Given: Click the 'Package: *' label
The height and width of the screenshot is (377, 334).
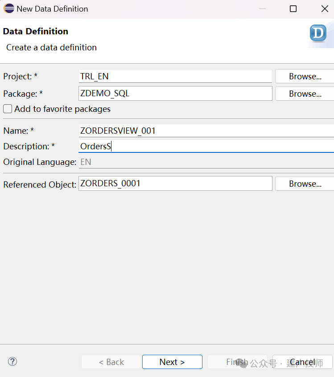Looking at the screenshot, I should pyautogui.click(x=23, y=94).
